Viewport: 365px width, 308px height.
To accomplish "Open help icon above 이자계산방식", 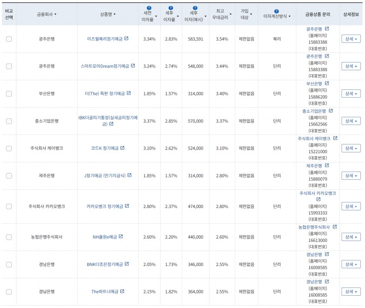I will point(276,11).
